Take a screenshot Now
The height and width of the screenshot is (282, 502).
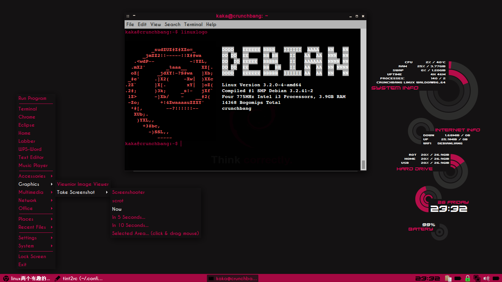point(155,209)
